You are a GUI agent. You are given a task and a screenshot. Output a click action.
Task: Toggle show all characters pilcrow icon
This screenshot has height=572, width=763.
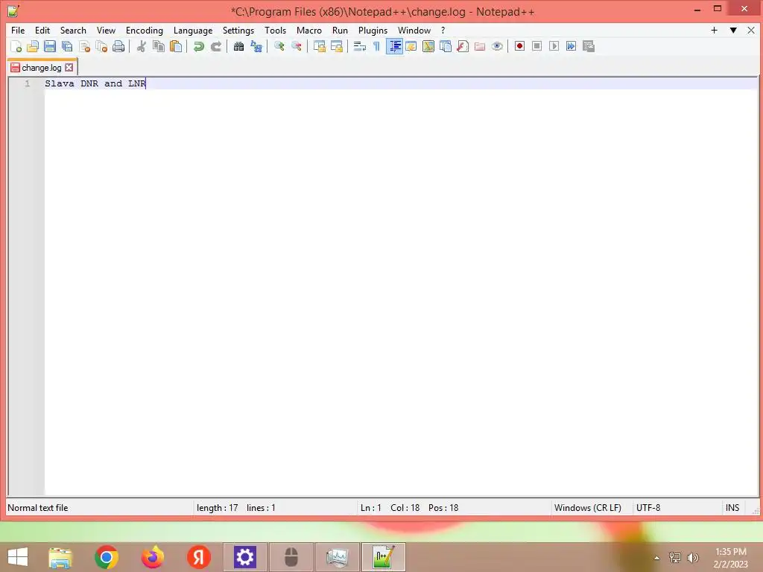click(376, 47)
